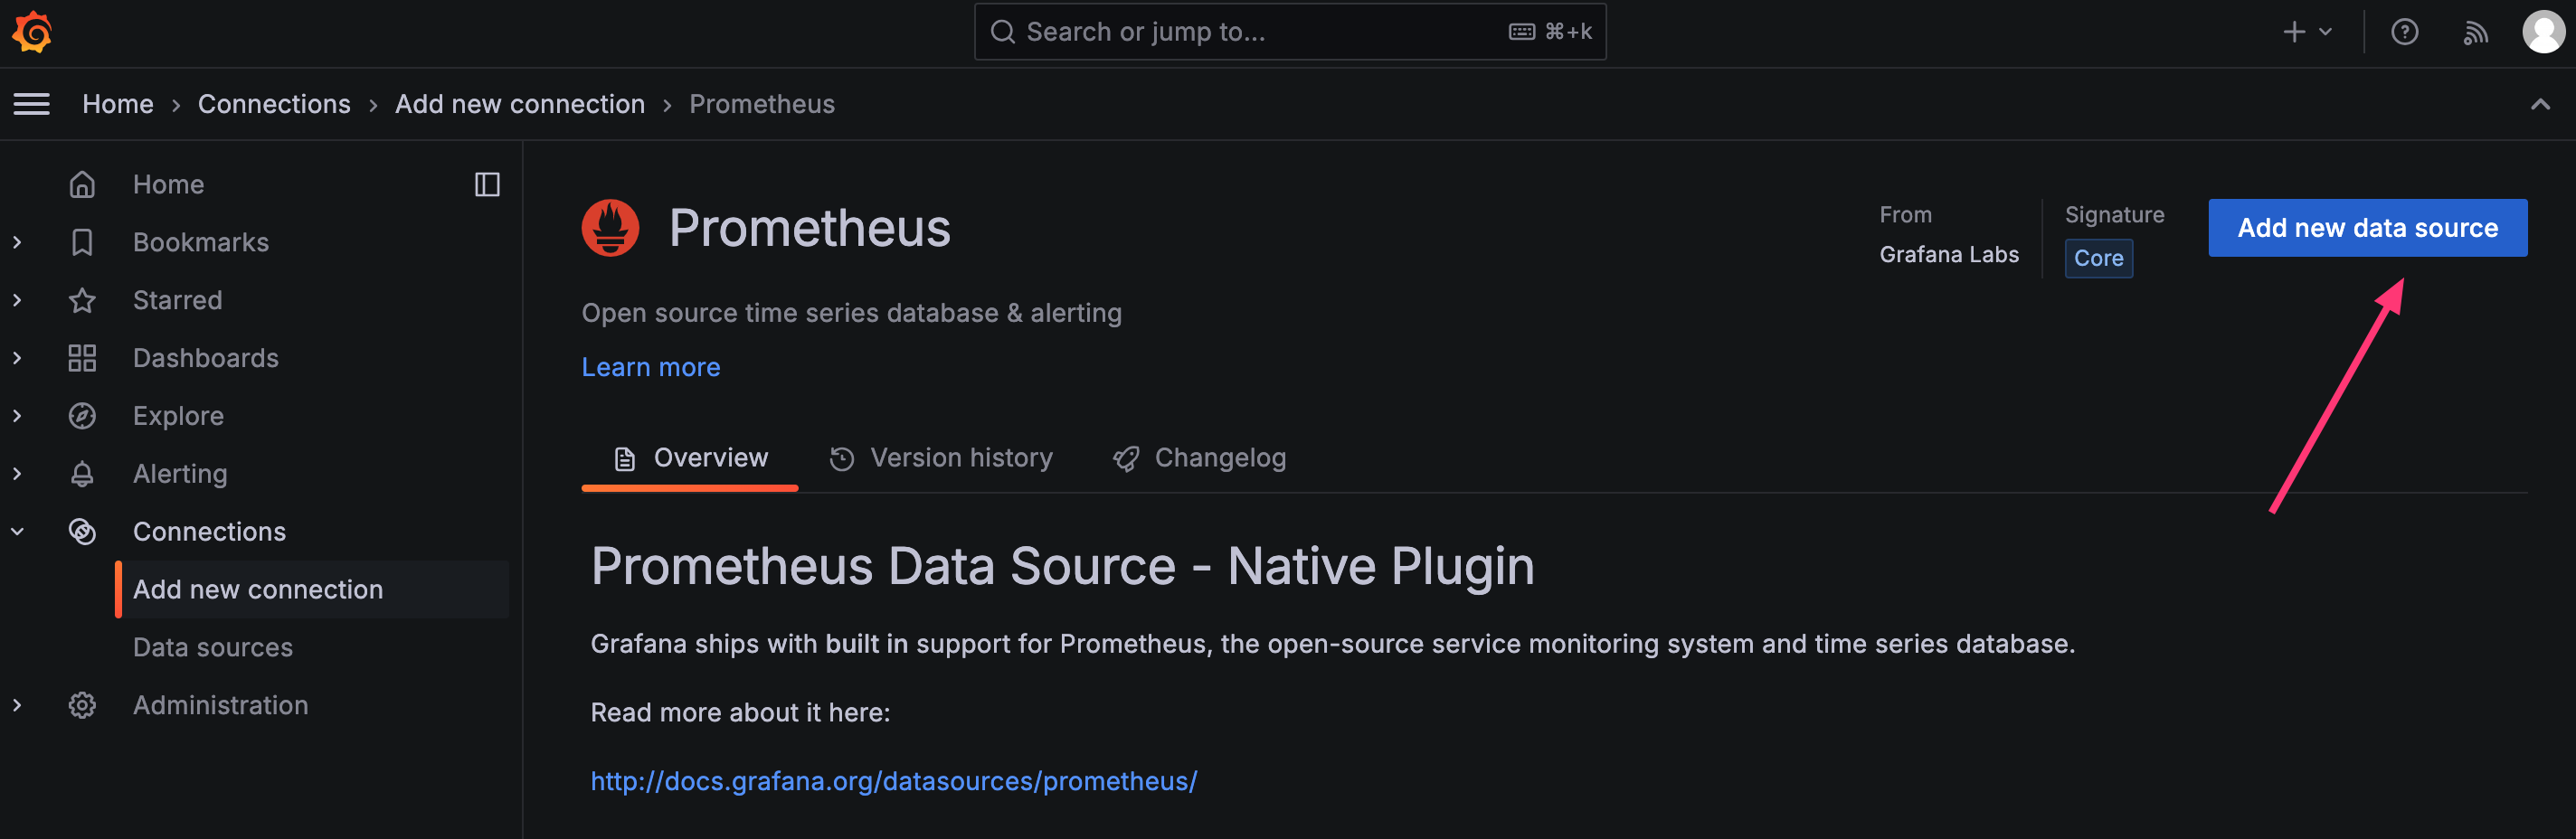Click the help question mark icon

click(2404, 32)
